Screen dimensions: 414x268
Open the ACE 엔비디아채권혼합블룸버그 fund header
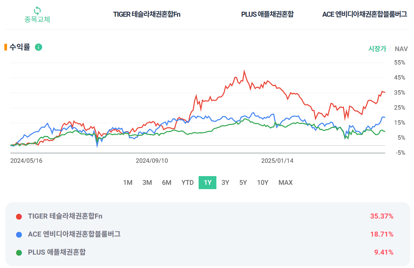[x=364, y=15]
